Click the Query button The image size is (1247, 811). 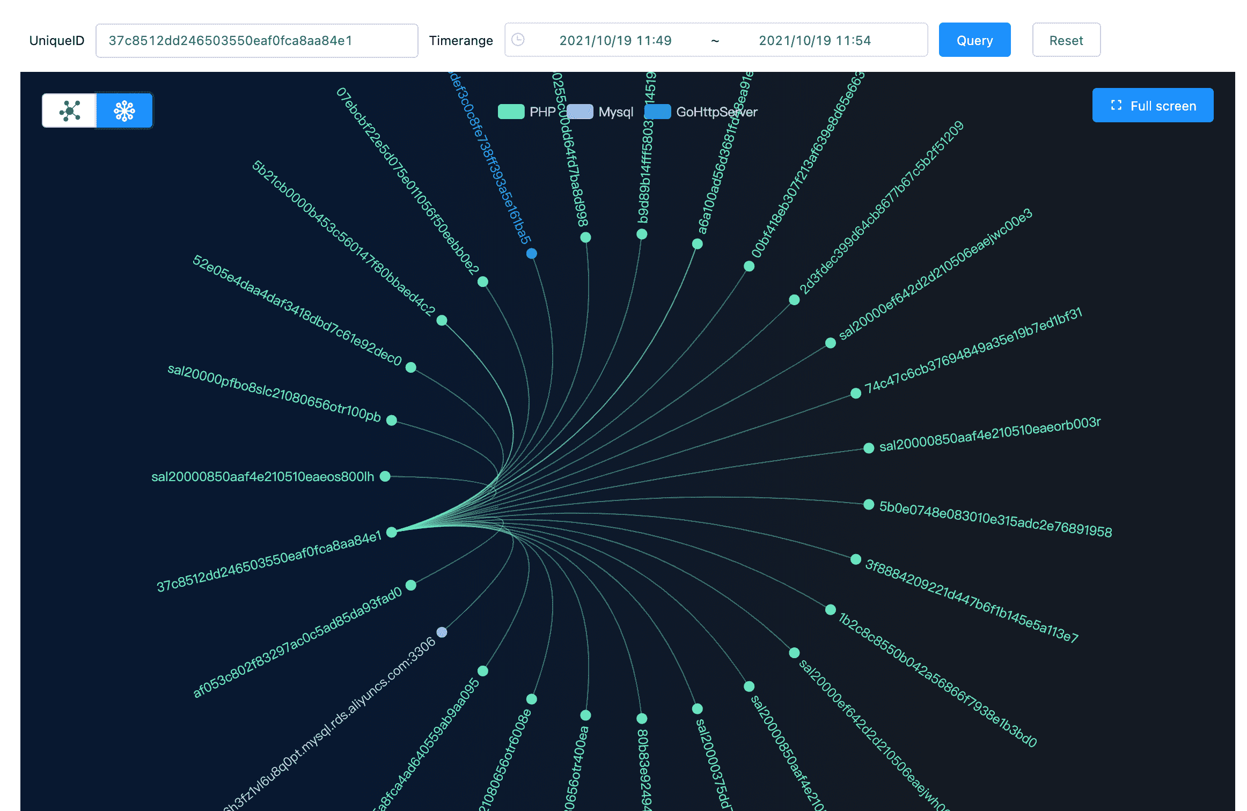pos(974,40)
